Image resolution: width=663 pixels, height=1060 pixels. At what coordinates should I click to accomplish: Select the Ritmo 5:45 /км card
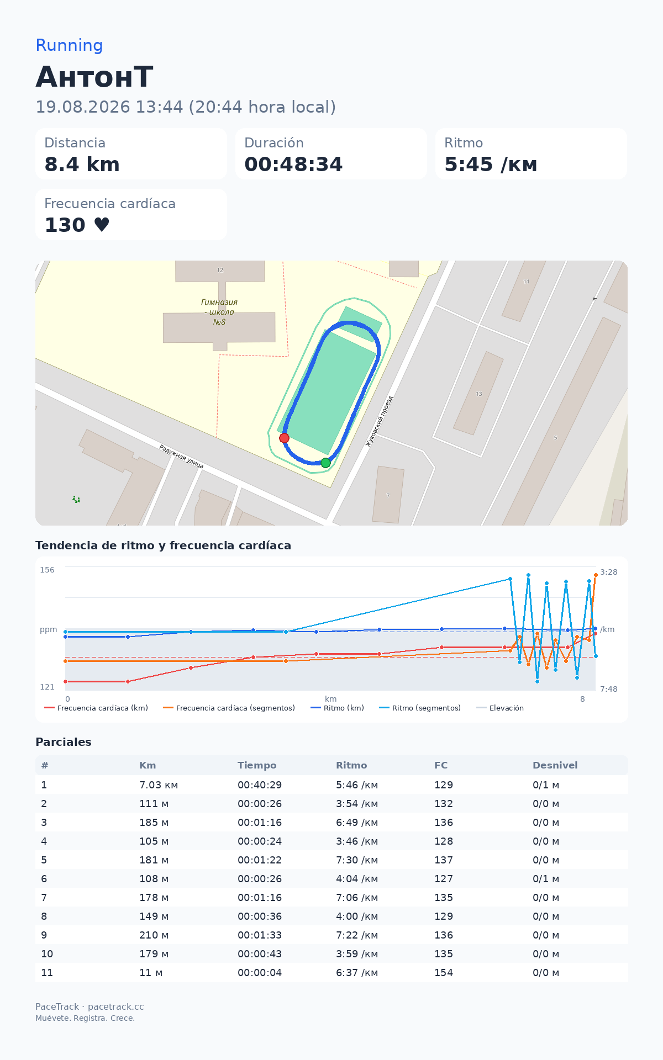(x=532, y=153)
